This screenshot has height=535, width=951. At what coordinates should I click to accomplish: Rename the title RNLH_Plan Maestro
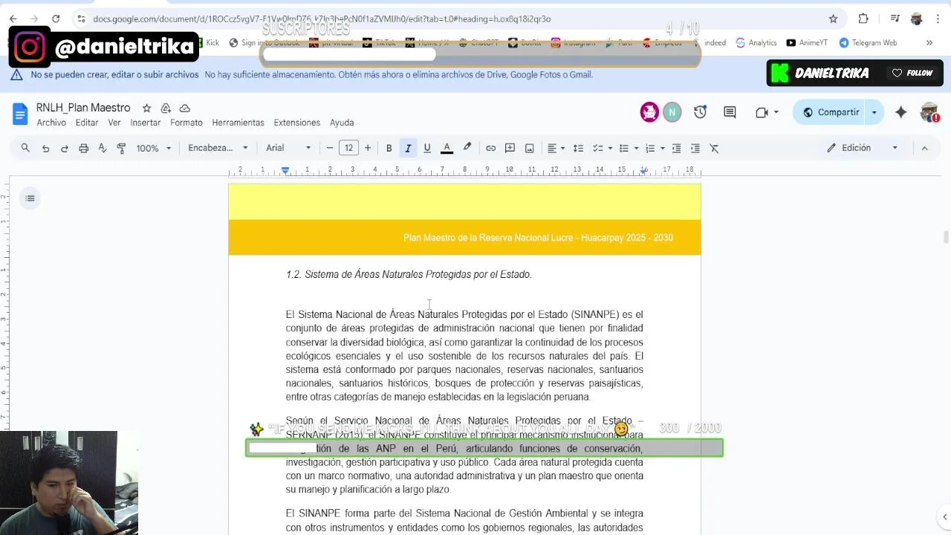(83, 108)
